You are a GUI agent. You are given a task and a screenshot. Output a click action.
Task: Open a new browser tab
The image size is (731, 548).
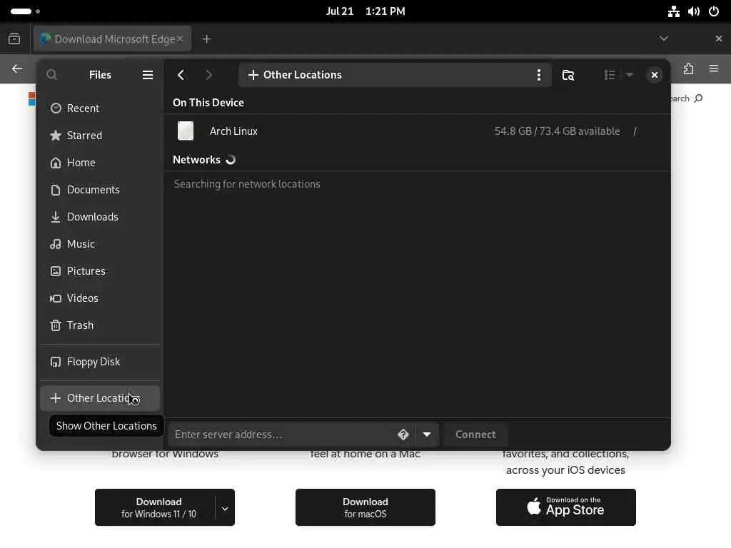[x=206, y=39]
